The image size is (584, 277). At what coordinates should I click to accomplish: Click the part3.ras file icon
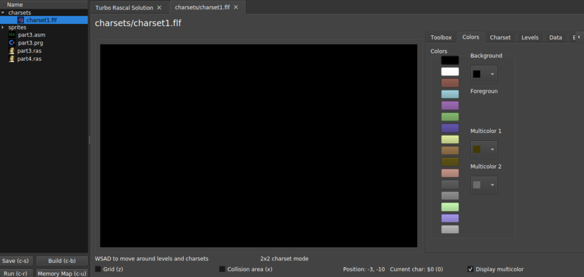pyautogui.click(x=11, y=51)
